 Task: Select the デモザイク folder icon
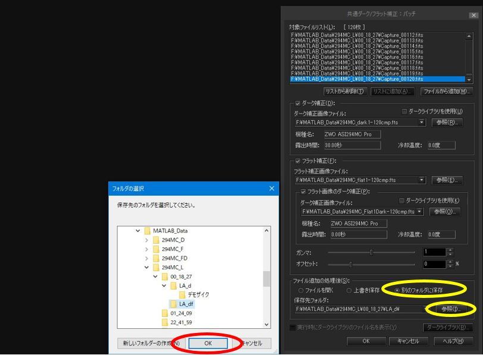click(x=182, y=295)
